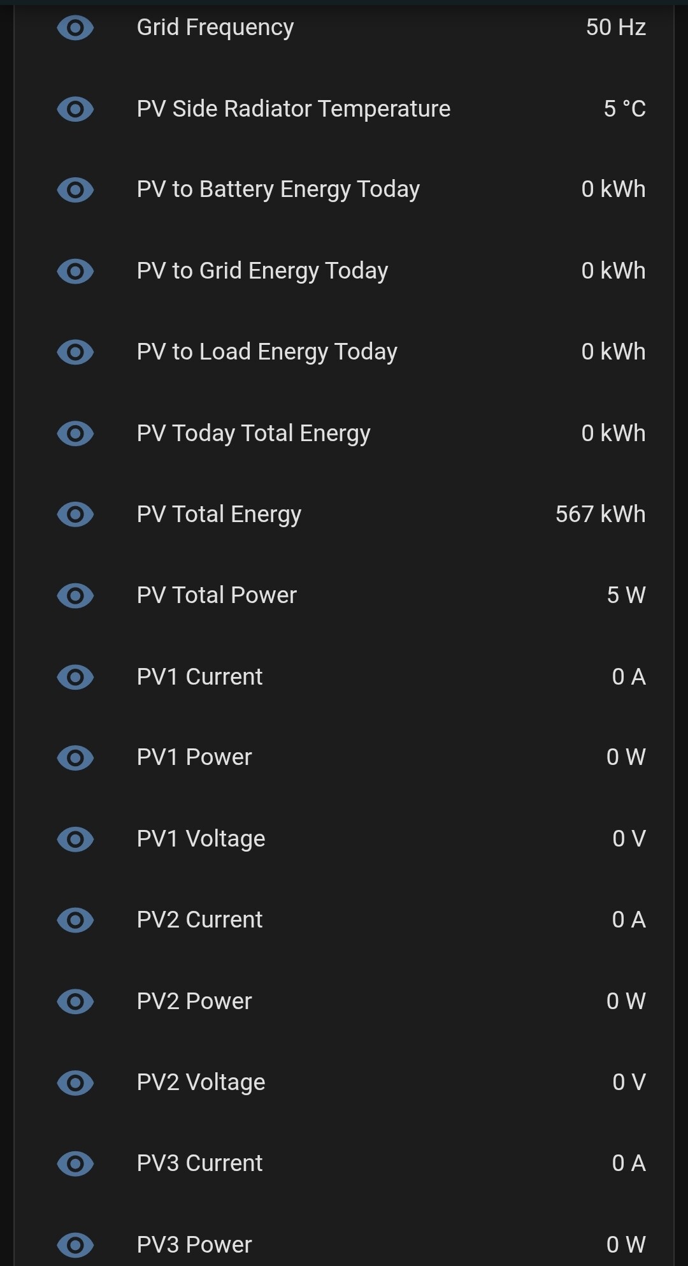This screenshot has height=1266, width=688.
Task: Click eye icon next to PV3 Current
Action: point(75,1163)
